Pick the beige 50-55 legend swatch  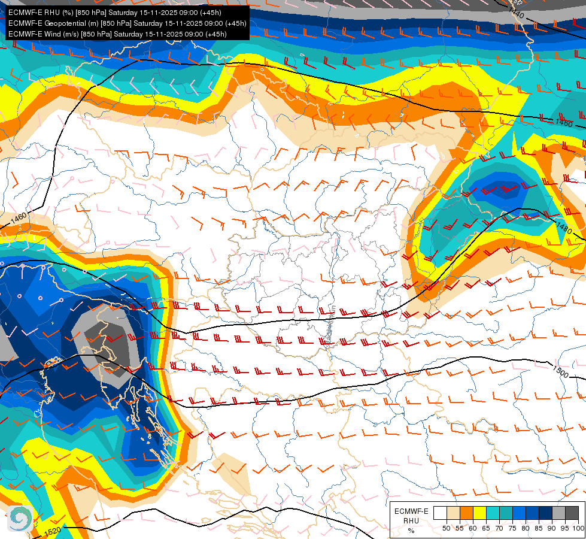[453, 513]
